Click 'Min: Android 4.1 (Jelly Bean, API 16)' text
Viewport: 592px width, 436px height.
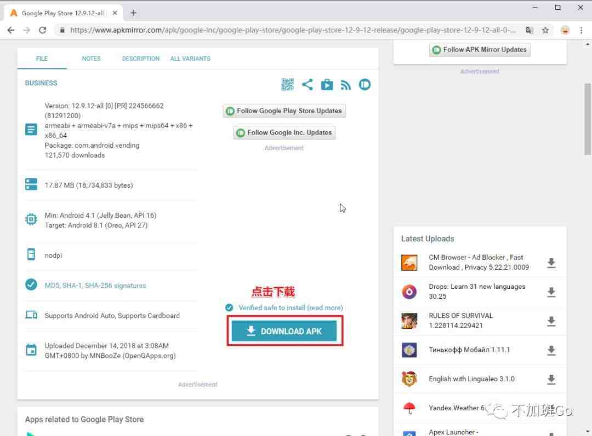100,216
